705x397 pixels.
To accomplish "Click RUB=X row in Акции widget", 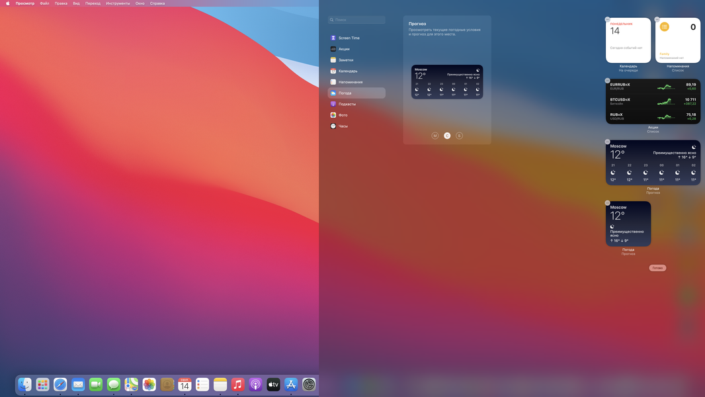I will (x=653, y=116).
